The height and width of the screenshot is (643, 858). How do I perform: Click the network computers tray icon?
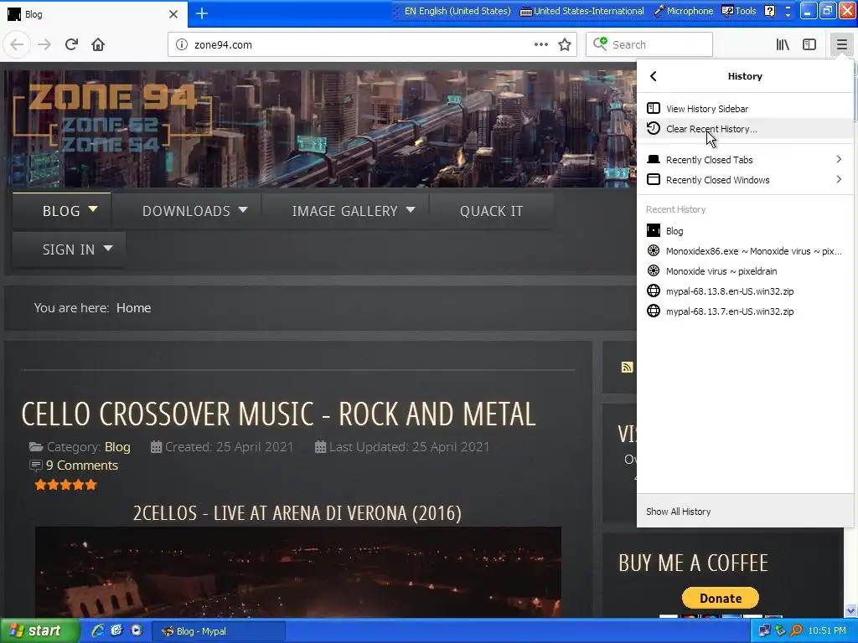point(764,630)
